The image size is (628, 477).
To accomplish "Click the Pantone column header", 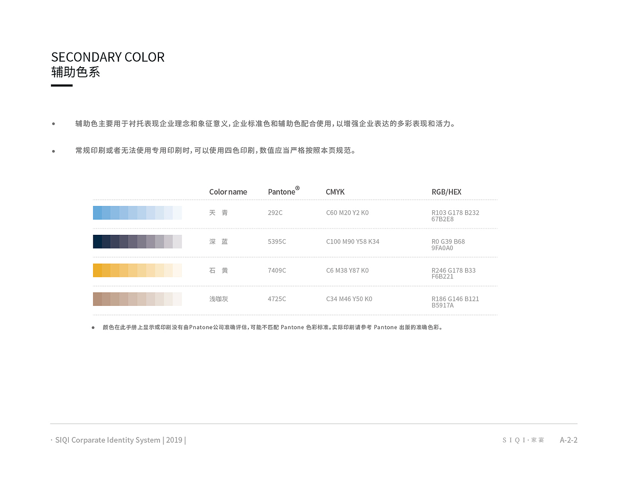I will pos(284,191).
